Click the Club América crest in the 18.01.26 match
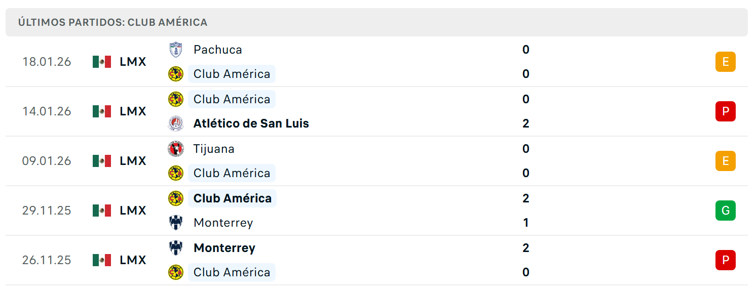This screenshot has height=293, width=756. (x=176, y=74)
